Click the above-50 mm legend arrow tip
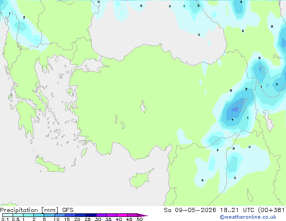This screenshot has height=221, width=286. pos(143,215)
